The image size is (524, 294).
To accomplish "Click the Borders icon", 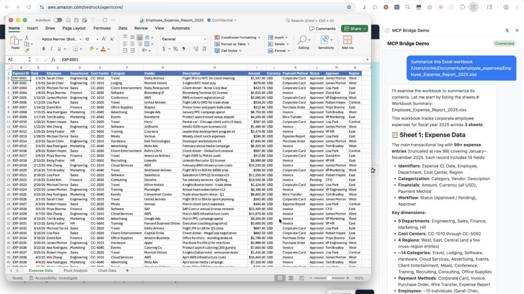I will 75,49.
